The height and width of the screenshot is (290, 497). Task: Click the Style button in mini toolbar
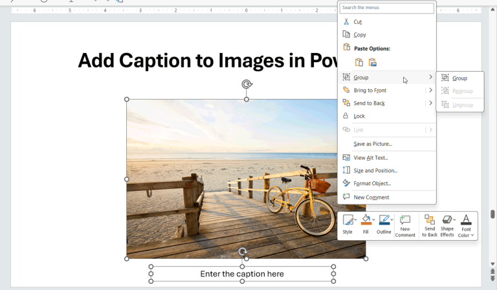click(348, 225)
